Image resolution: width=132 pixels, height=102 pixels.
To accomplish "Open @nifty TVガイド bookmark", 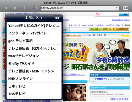I will [34, 64].
